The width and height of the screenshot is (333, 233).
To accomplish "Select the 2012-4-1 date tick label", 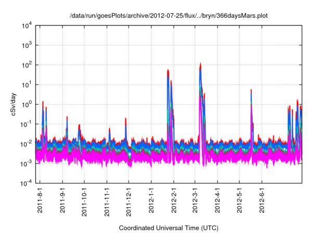I will coord(217,201).
